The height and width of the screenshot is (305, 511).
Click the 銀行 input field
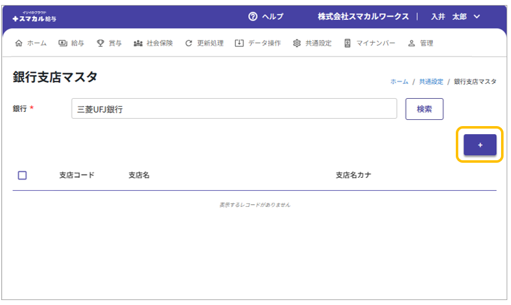point(234,109)
